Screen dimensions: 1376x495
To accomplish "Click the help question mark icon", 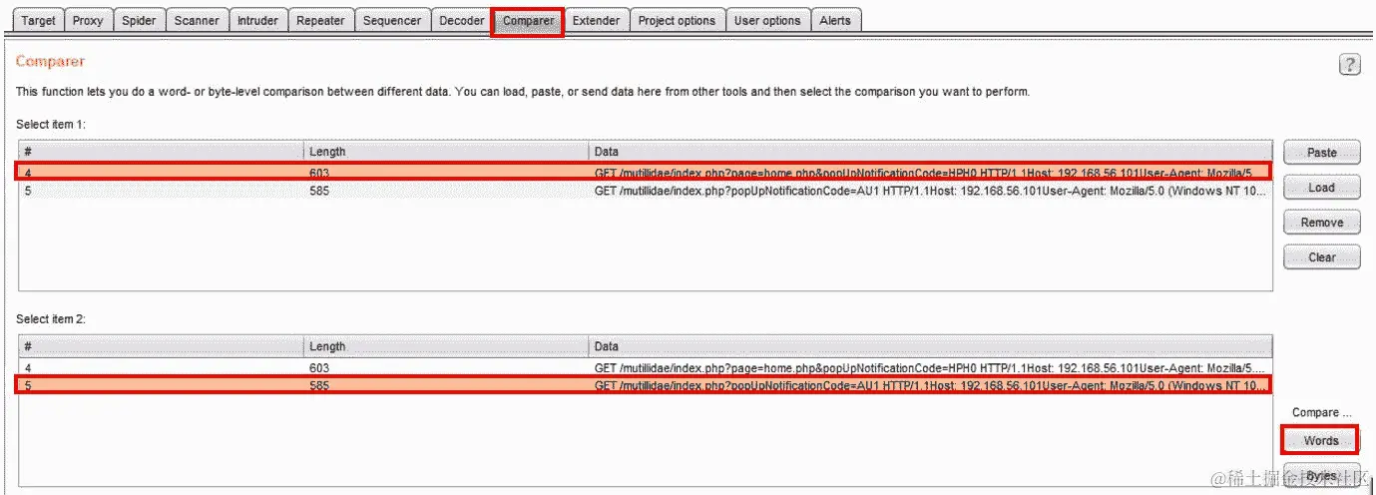I will point(1349,65).
